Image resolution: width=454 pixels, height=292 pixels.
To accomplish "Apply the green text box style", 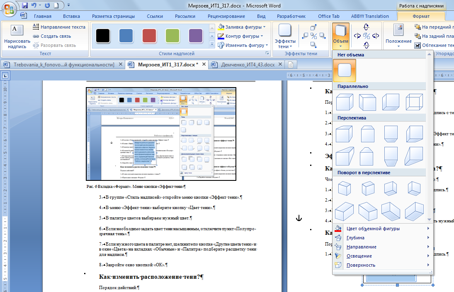I will click(x=172, y=36).
